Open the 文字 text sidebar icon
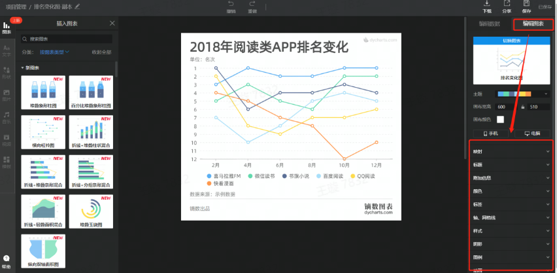This screenshot has width=557, height=273. (x=7, y=50)
